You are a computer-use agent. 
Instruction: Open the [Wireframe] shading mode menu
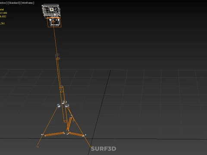coord(28,3)
